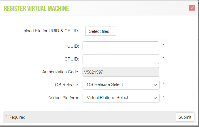Click the red asterisk beside OS Release
Viewport: 199px width, 127px height.
click(x=164, y=84)
